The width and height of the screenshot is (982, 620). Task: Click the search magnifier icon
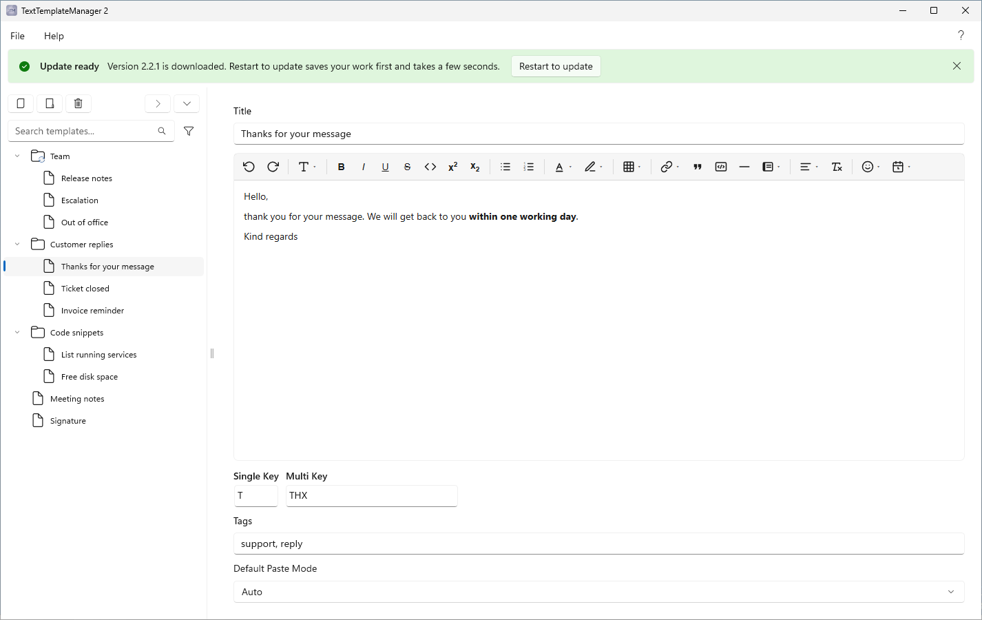(162, 131)
